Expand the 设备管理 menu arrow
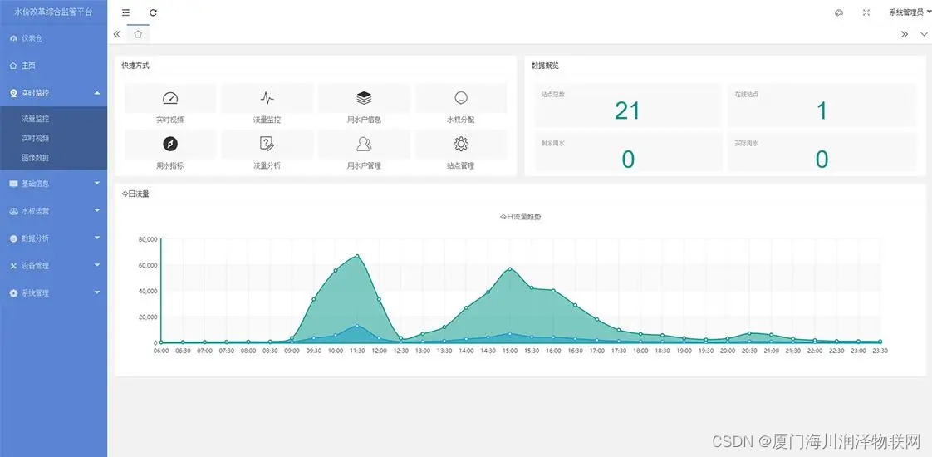 tap(97, 266)
